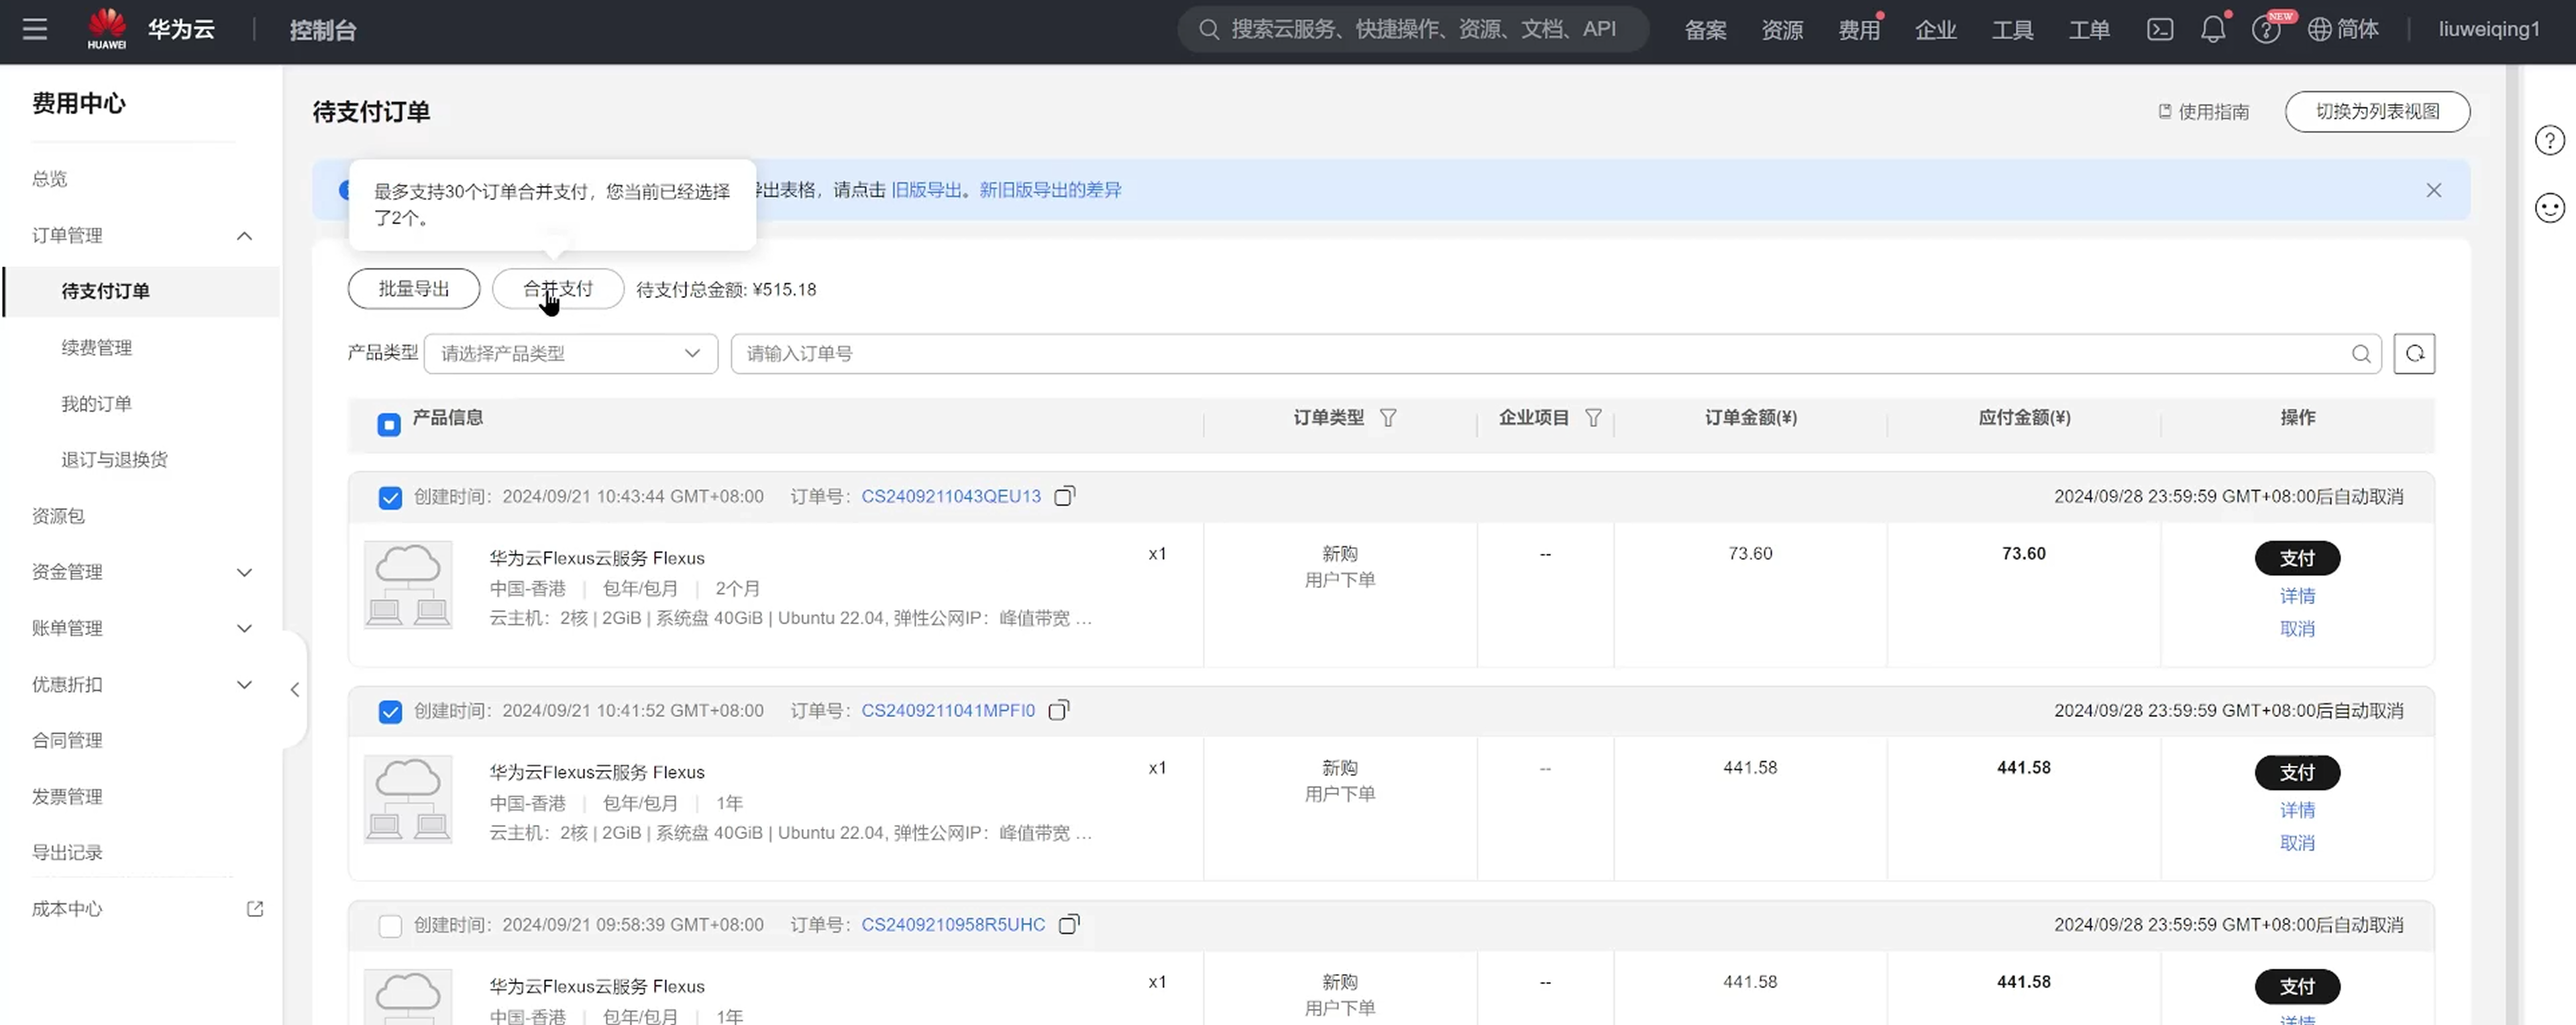Click the 合并支付 button
This screenshot has width=2576, height=1025.
click(558, 289)
